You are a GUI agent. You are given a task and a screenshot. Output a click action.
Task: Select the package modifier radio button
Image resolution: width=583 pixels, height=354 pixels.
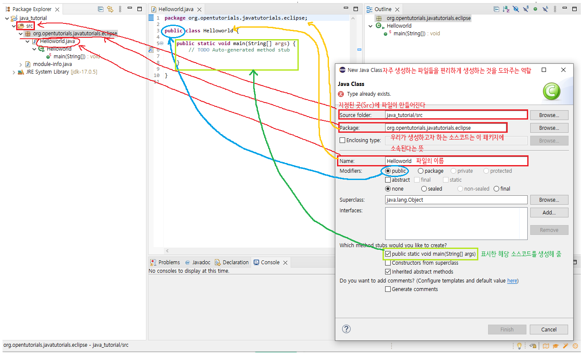click(x=420, y=171)
